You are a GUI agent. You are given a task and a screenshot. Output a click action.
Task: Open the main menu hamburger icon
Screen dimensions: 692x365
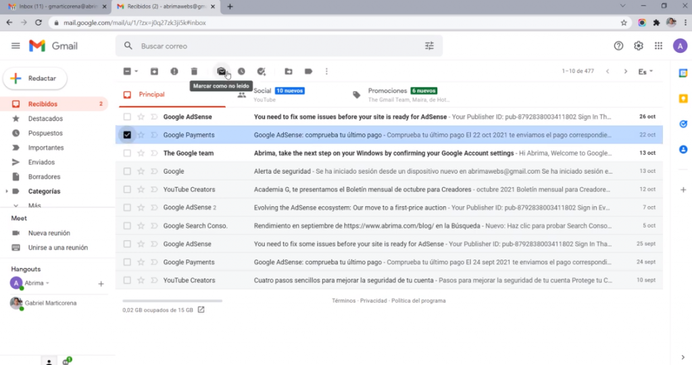click(x=16, y=46)
